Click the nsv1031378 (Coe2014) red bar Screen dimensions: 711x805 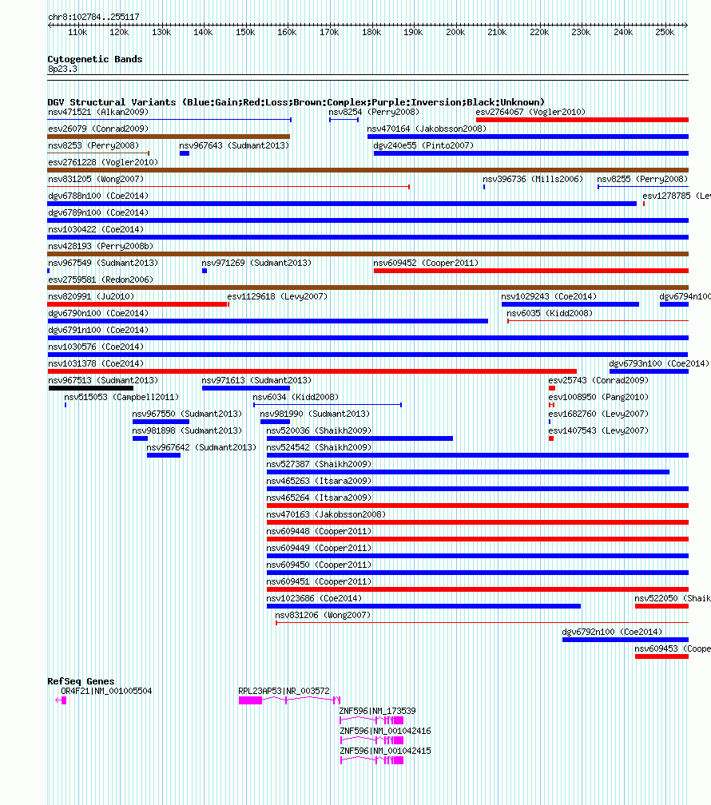312,371
